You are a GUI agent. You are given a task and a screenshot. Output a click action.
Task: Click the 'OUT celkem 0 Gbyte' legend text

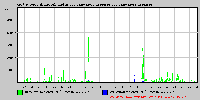pyautogui.click(x=124, y=92)
